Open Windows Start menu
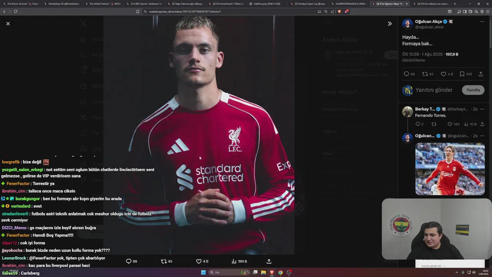 point(203,272)
